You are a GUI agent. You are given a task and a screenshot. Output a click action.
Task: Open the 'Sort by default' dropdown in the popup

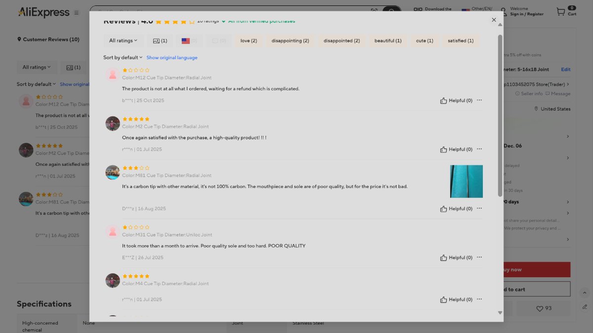(123, 58)
